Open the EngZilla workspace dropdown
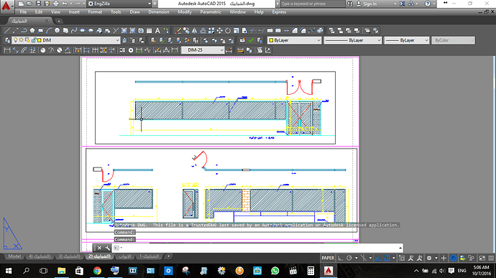 [x=119, y=4]
